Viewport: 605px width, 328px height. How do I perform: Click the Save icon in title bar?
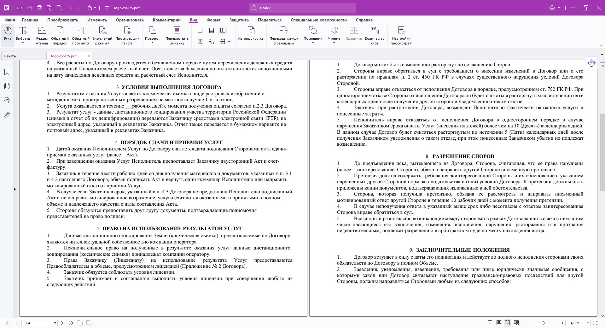[x=29, y=8]
